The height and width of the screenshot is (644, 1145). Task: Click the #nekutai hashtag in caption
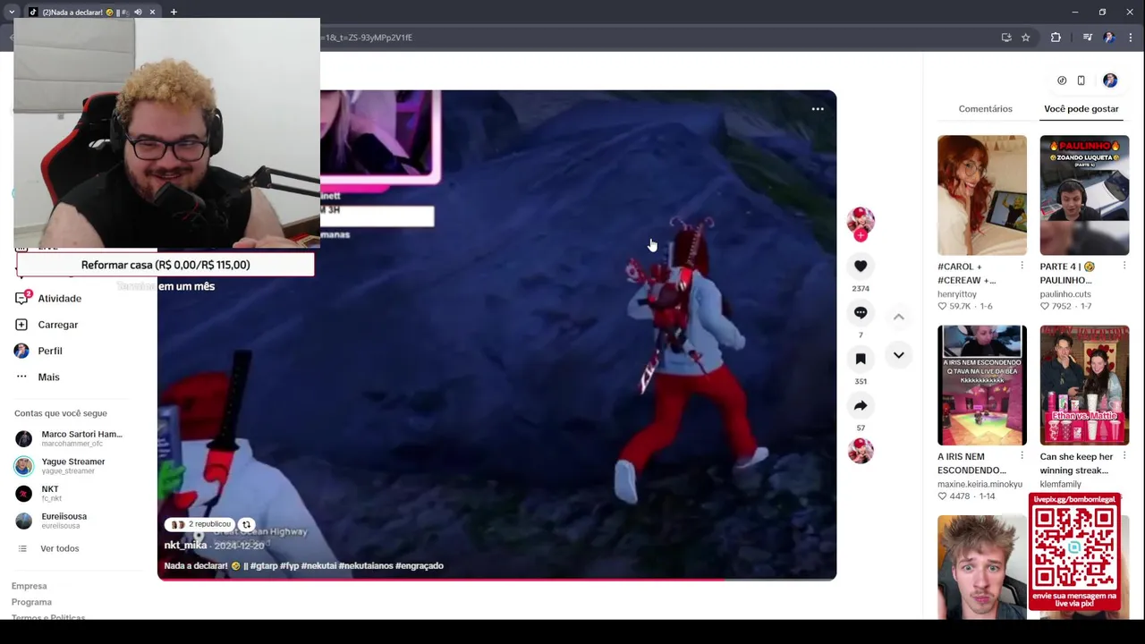coord(318,566)
